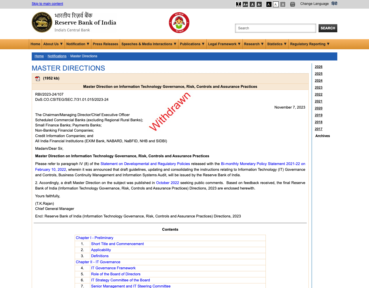Expand the Publications dropdown menu
This screenshot has width=369, height=288.
coord(192,44)
